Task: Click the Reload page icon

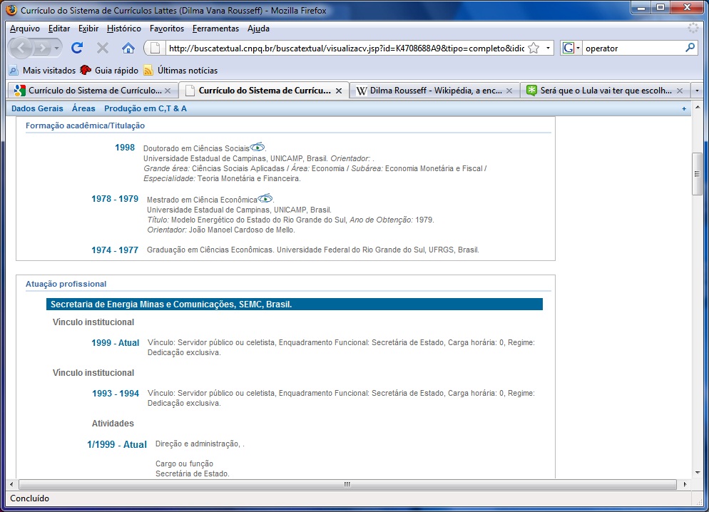Action: point(77,48)
